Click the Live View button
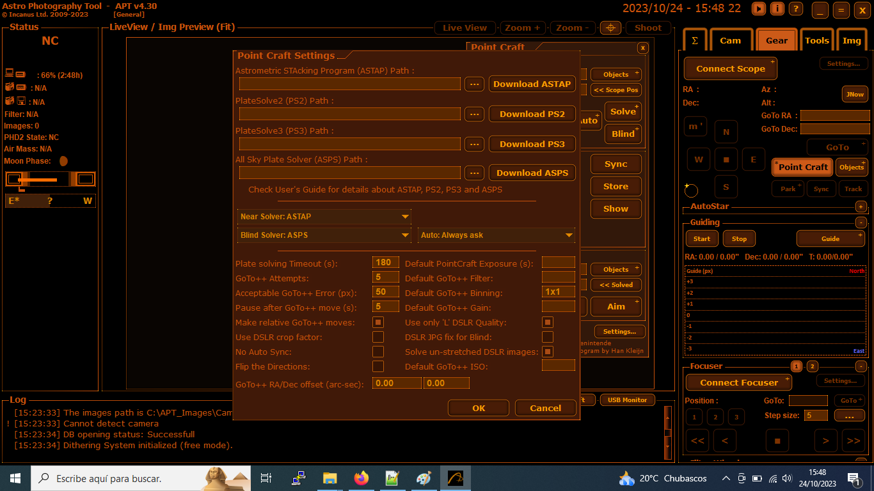 pyautogui.click(x=465, y=27)
